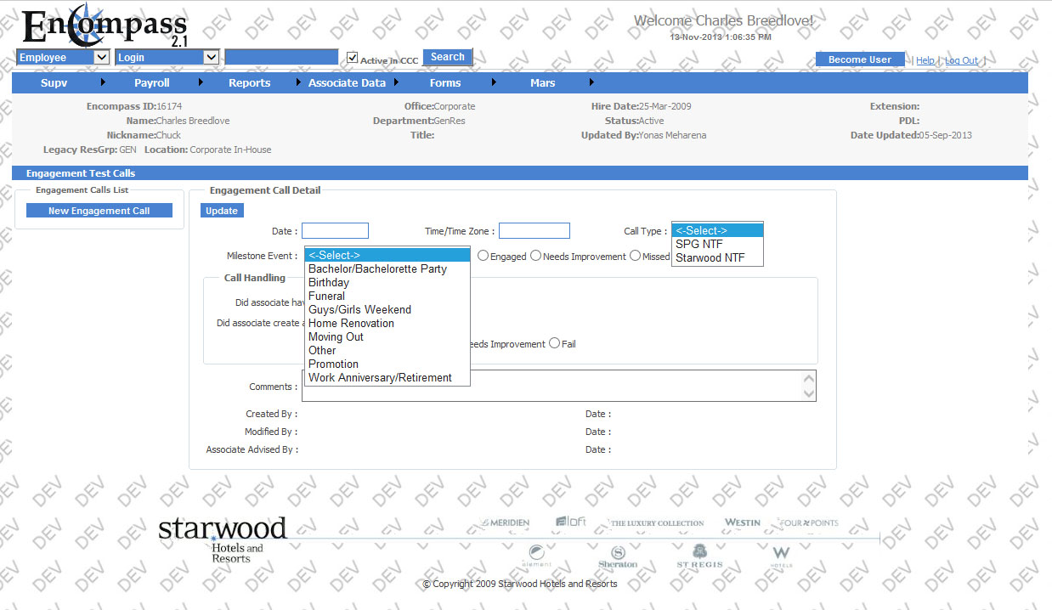Image resolution: width=1052 pixels, height=610 pixels.
Task: Click the W Hotels logo
Action: click(781, 556)
